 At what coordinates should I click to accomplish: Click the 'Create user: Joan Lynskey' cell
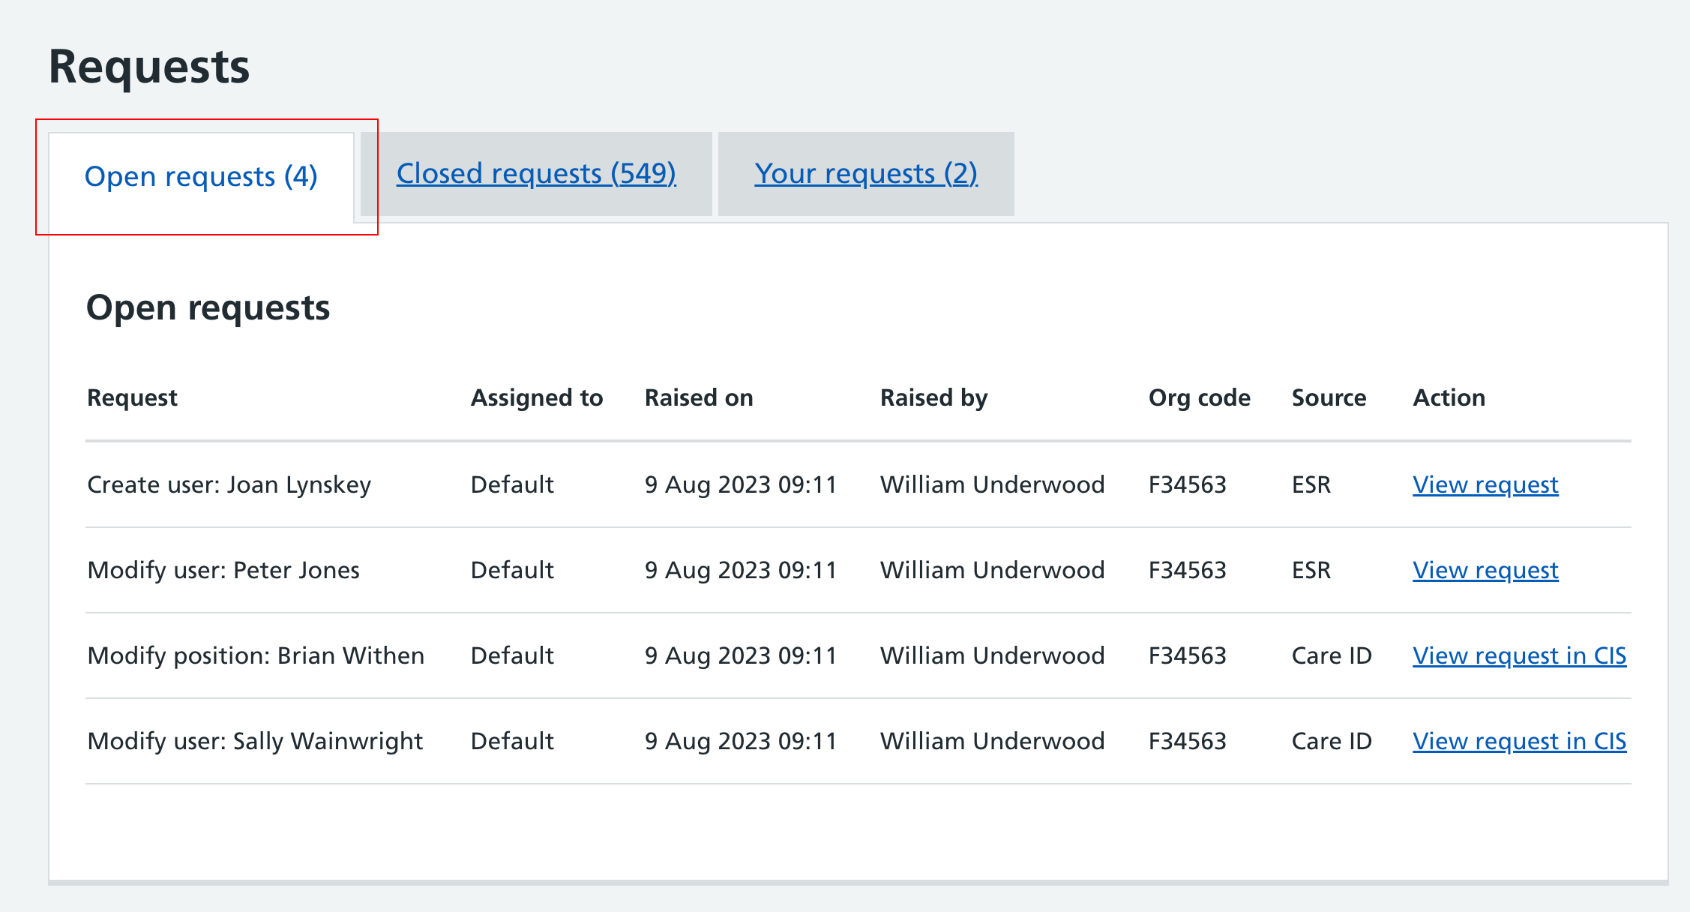229,485
